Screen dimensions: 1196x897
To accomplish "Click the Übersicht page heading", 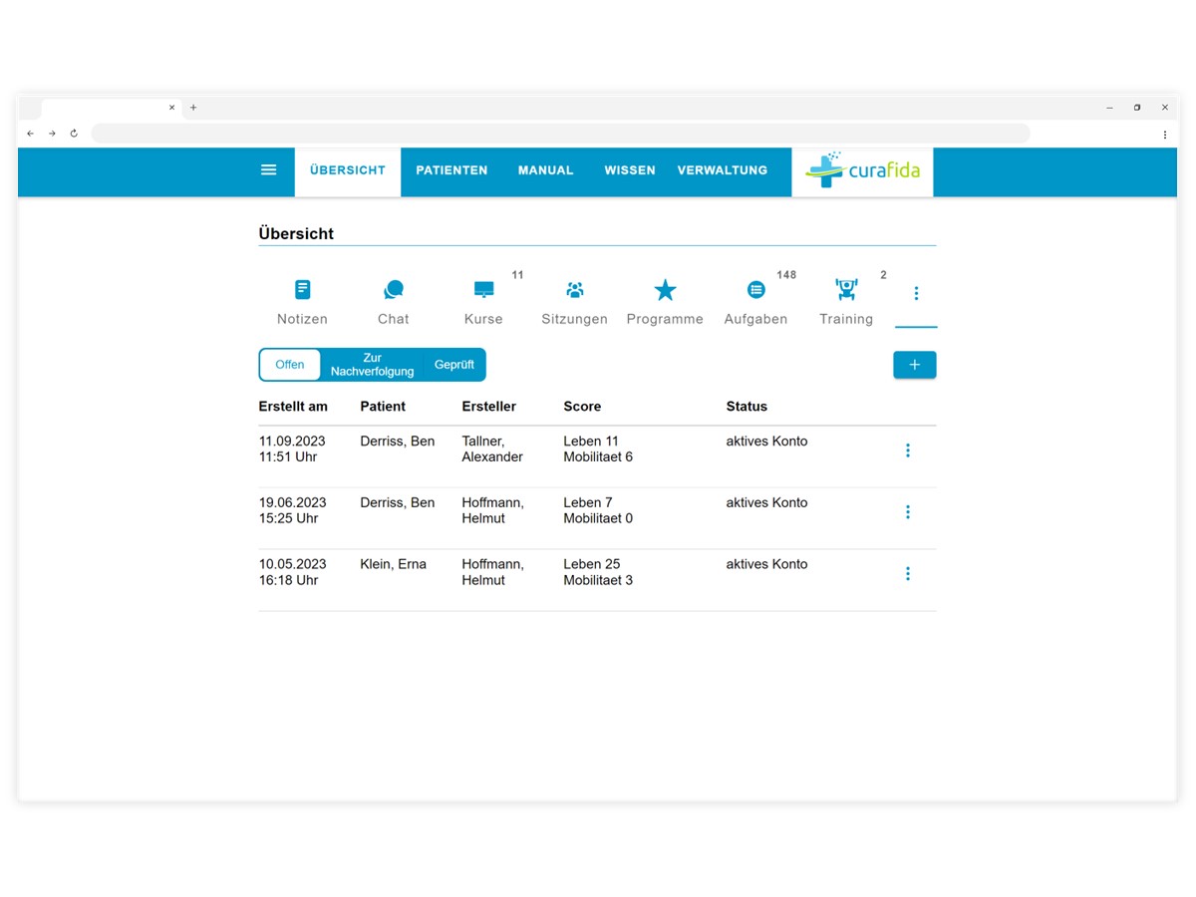I will (x=296, y=234).
